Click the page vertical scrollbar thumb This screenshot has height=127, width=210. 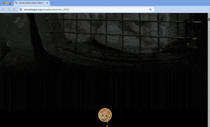(x=209, y=19)
